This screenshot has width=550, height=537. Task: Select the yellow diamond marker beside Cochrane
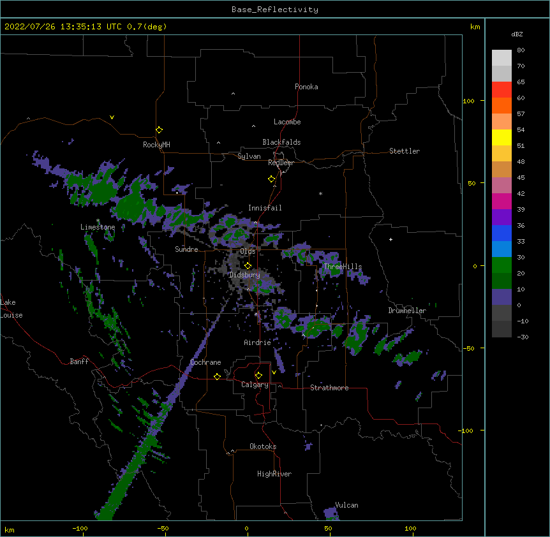point(217,376)
